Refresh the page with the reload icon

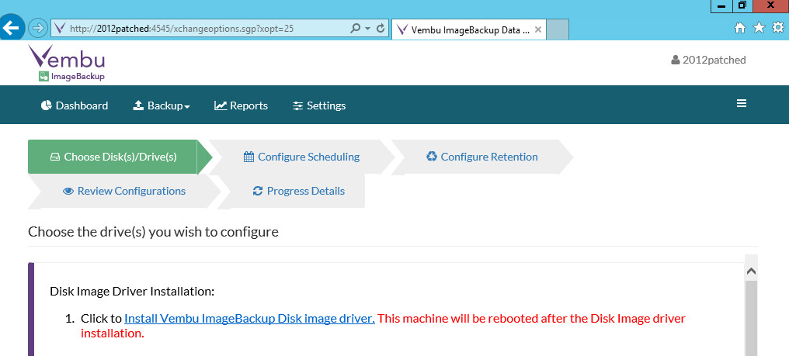pyautogui.click(x=381, y=28)
